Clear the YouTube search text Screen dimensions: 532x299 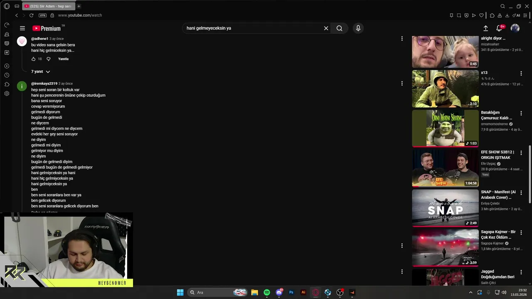click(326, 28)
